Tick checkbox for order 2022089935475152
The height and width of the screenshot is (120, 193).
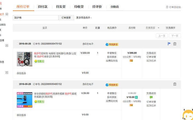pyautogui.click(x=18, y=44)
